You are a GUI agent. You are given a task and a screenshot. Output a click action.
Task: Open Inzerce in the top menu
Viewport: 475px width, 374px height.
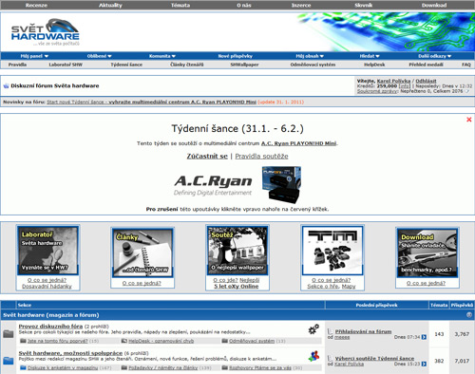(x=301, y=5)
